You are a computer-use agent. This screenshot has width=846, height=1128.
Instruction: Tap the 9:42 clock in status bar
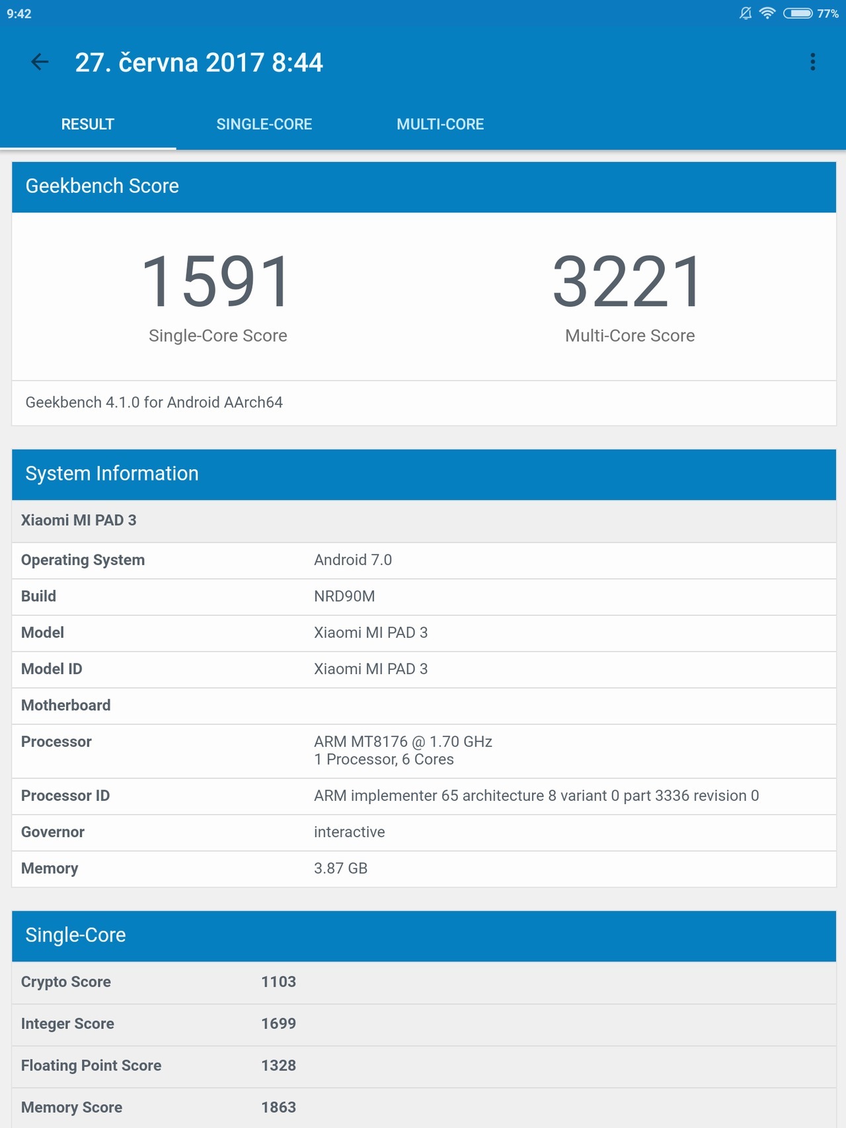[x=19, y=14]
